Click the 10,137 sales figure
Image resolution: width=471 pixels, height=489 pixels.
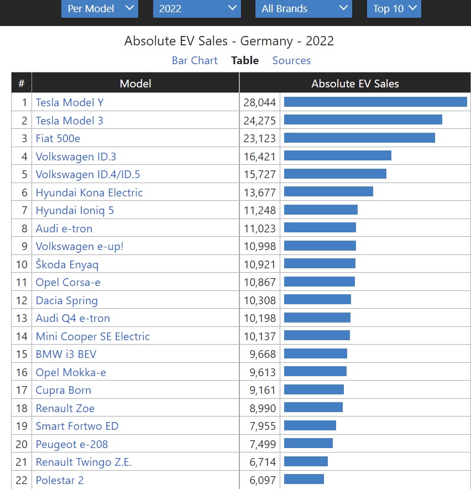point(260,336)
